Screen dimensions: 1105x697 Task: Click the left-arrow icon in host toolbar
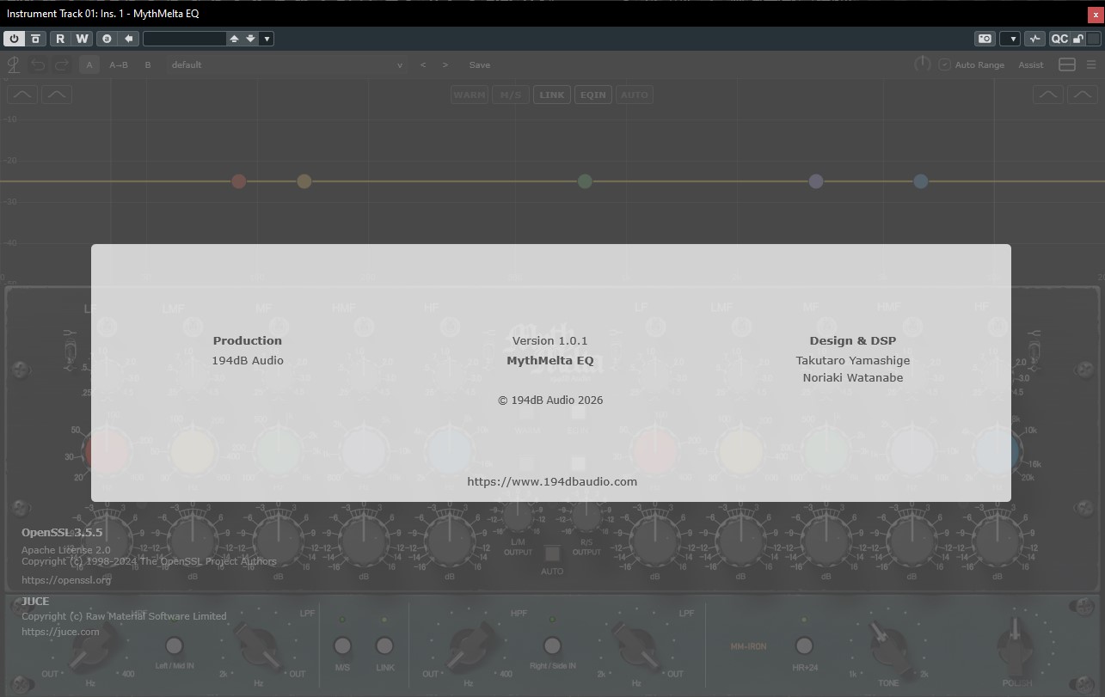pos(128,39)
